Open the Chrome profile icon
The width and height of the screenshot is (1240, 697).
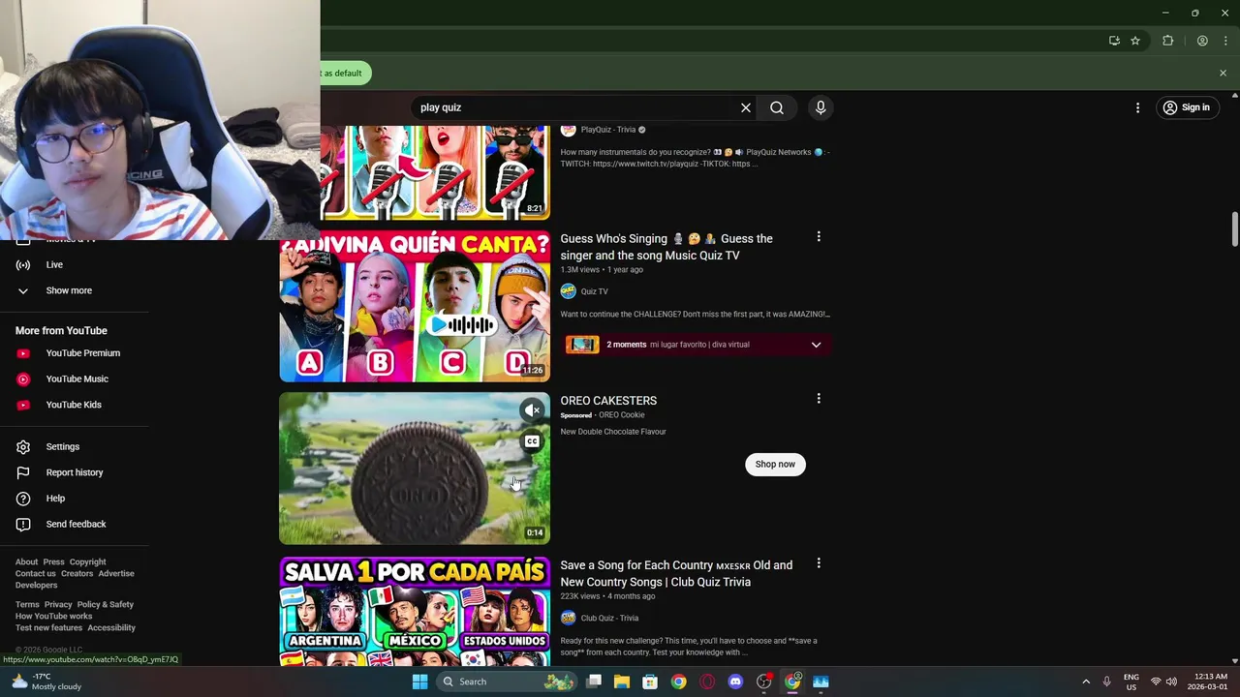(x=1202, y=41)
